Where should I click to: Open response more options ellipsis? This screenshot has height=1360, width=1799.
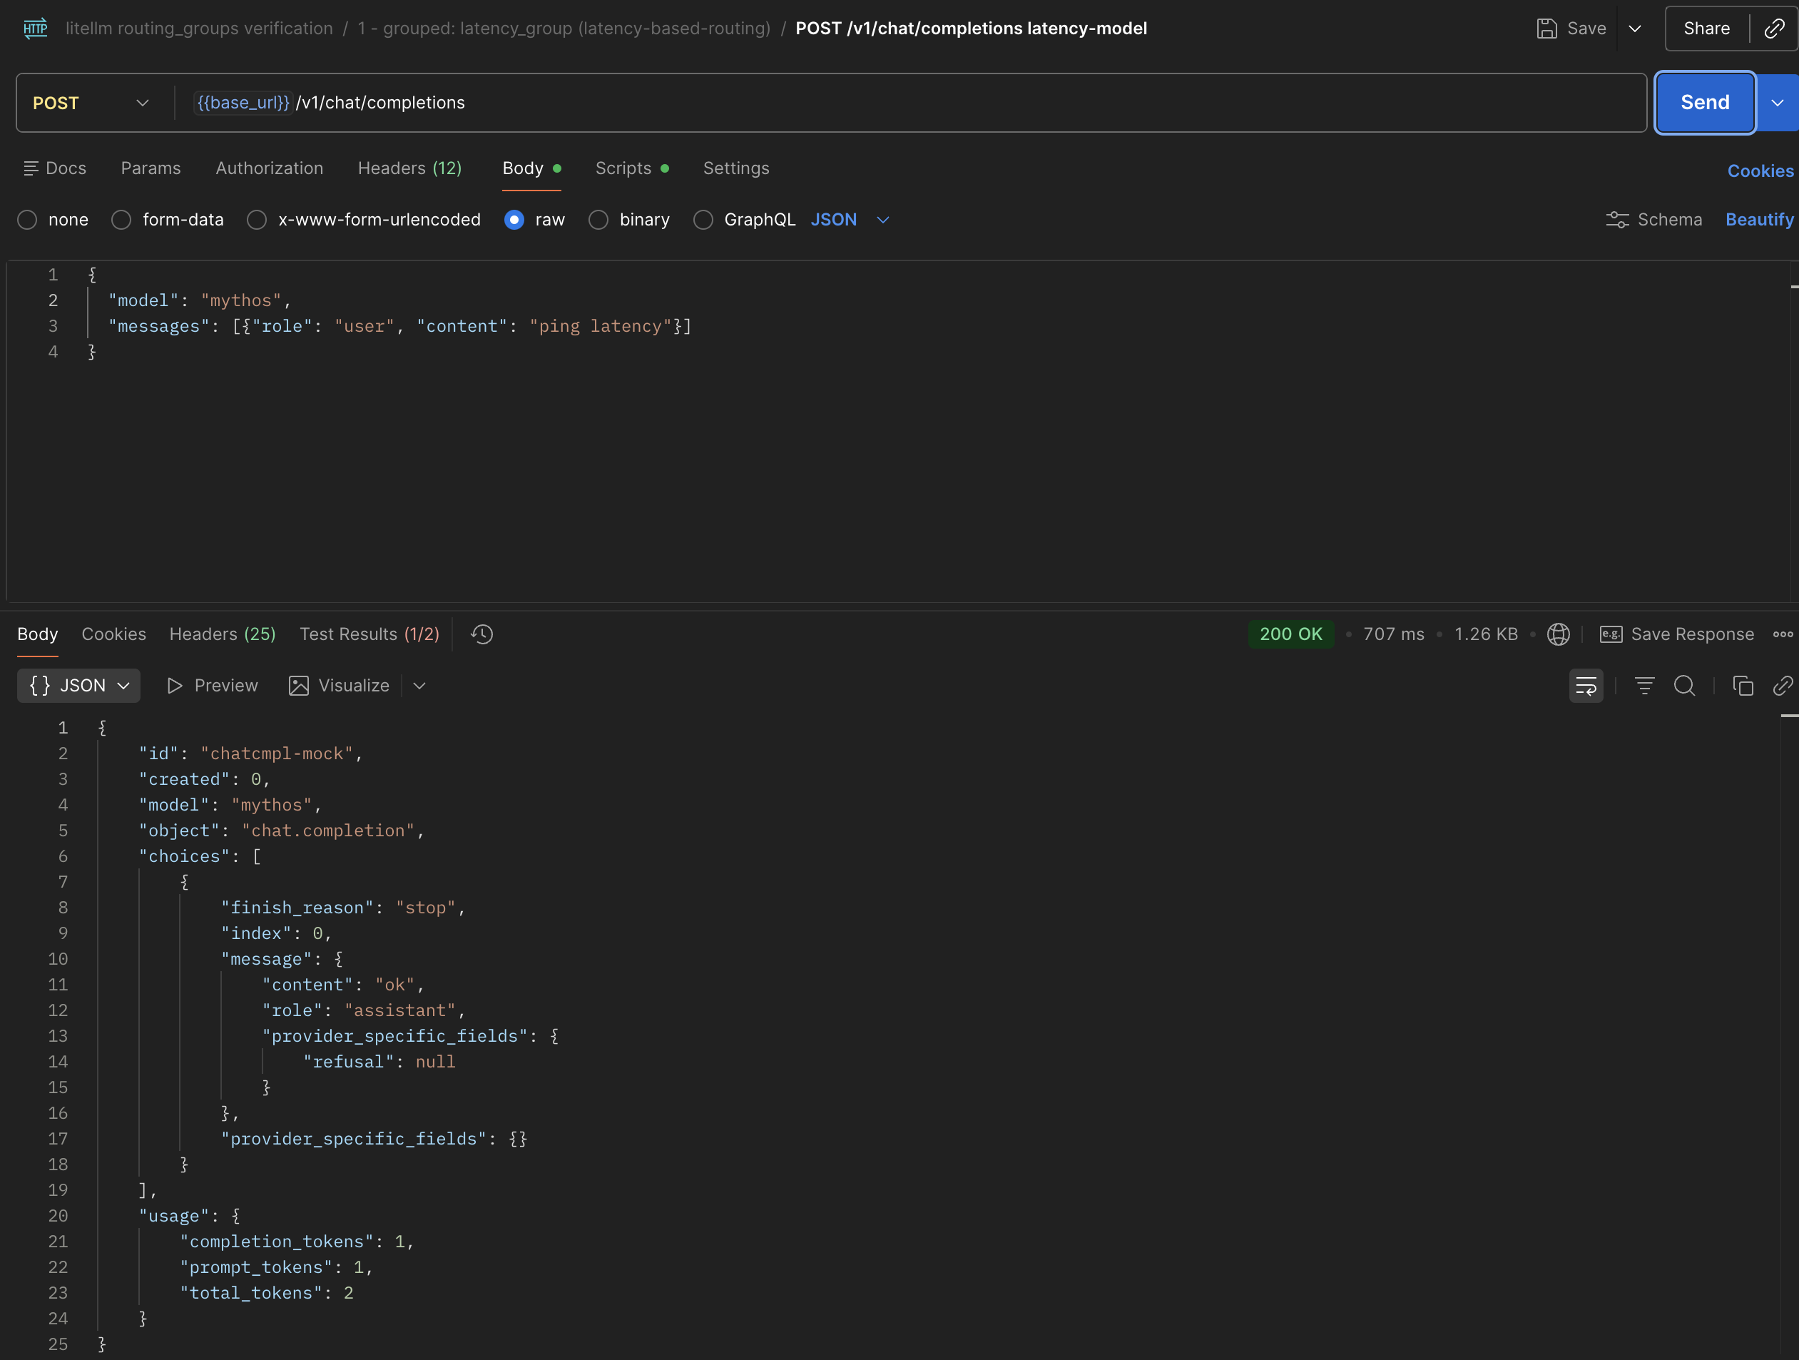1783,634
